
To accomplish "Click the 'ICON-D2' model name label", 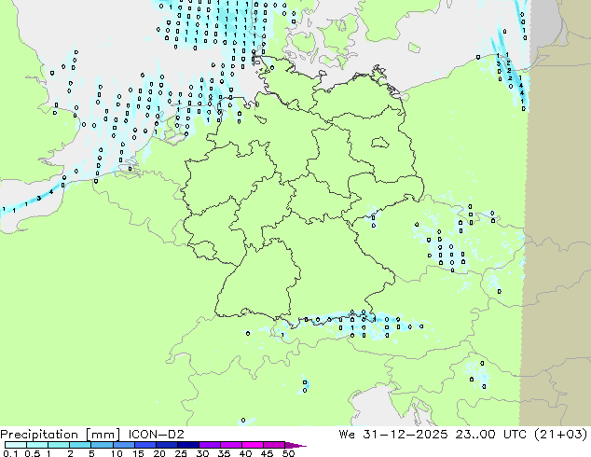I will point(157,435).
